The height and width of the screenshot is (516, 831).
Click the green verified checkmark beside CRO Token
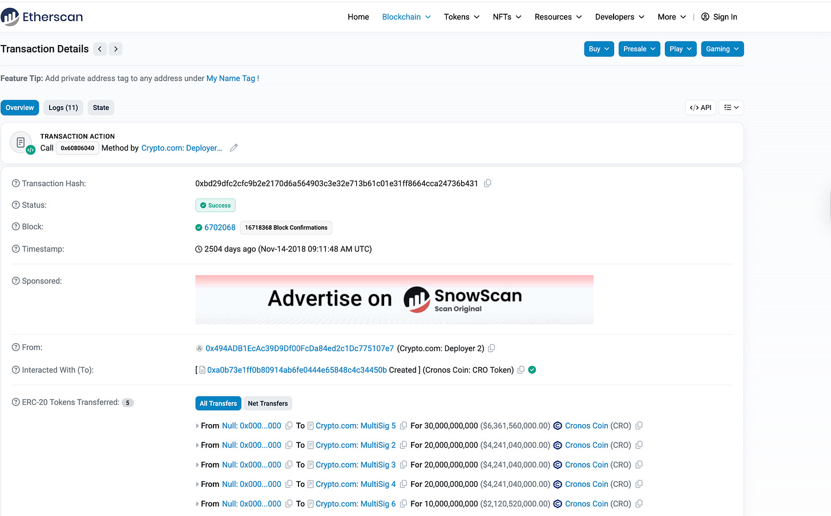[532, 370]
